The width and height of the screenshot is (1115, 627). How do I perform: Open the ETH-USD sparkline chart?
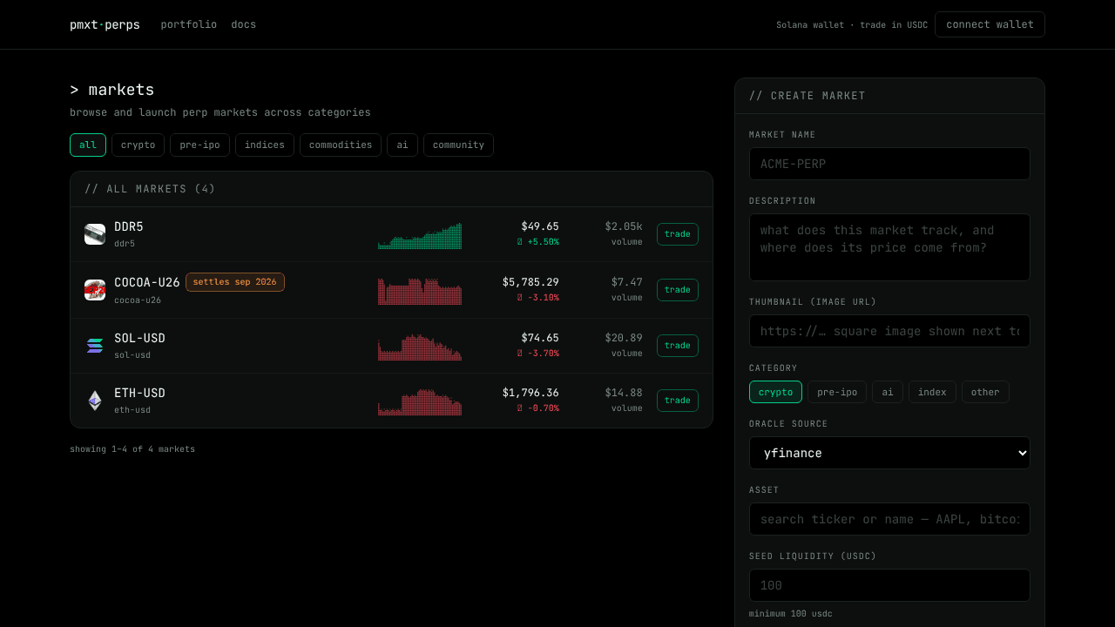tap(420, 401)
